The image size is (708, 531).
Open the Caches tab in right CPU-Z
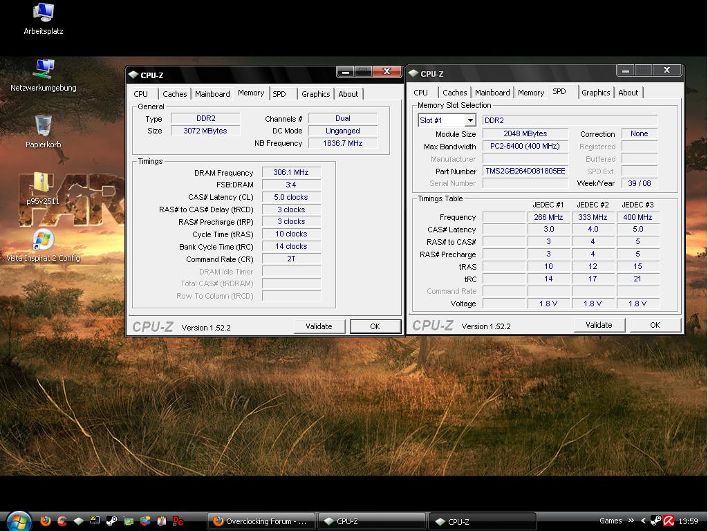pyautogui.click(x=454, y=93)
